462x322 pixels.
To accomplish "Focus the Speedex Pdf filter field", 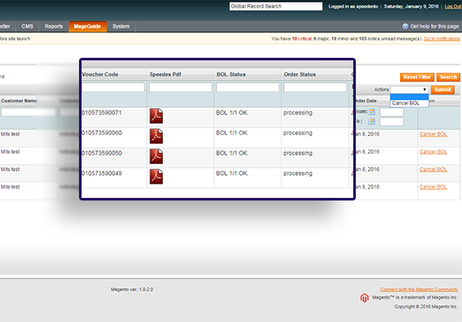I will tap(180, 88).
